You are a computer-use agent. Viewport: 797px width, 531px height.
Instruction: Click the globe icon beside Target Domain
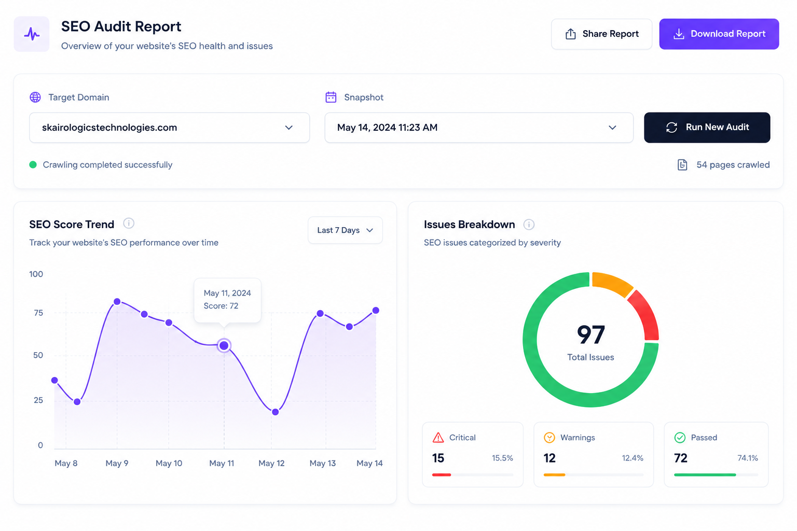coord(35,97)
